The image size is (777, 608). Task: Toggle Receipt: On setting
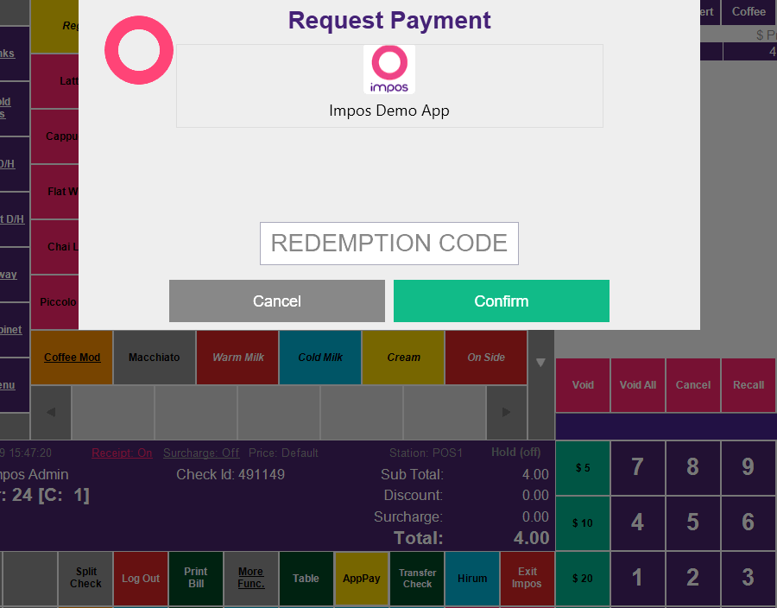(x=122, y=453)
